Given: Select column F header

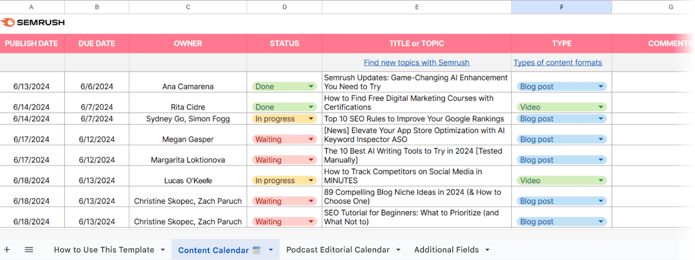Looking at the screenshot, I should coord(561,7).
